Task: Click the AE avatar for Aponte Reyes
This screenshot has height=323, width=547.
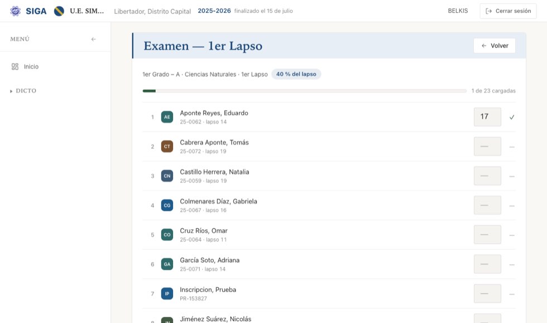Action: (x=167, y=117)
